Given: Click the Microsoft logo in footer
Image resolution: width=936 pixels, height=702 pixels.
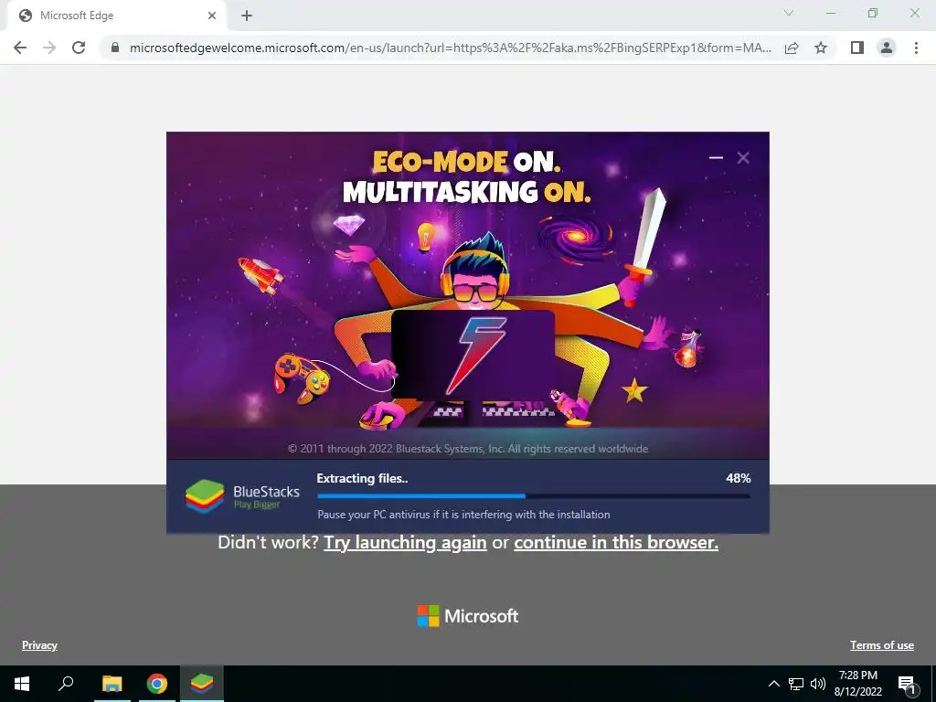Looking at the screenshot, I should (468, 616).
